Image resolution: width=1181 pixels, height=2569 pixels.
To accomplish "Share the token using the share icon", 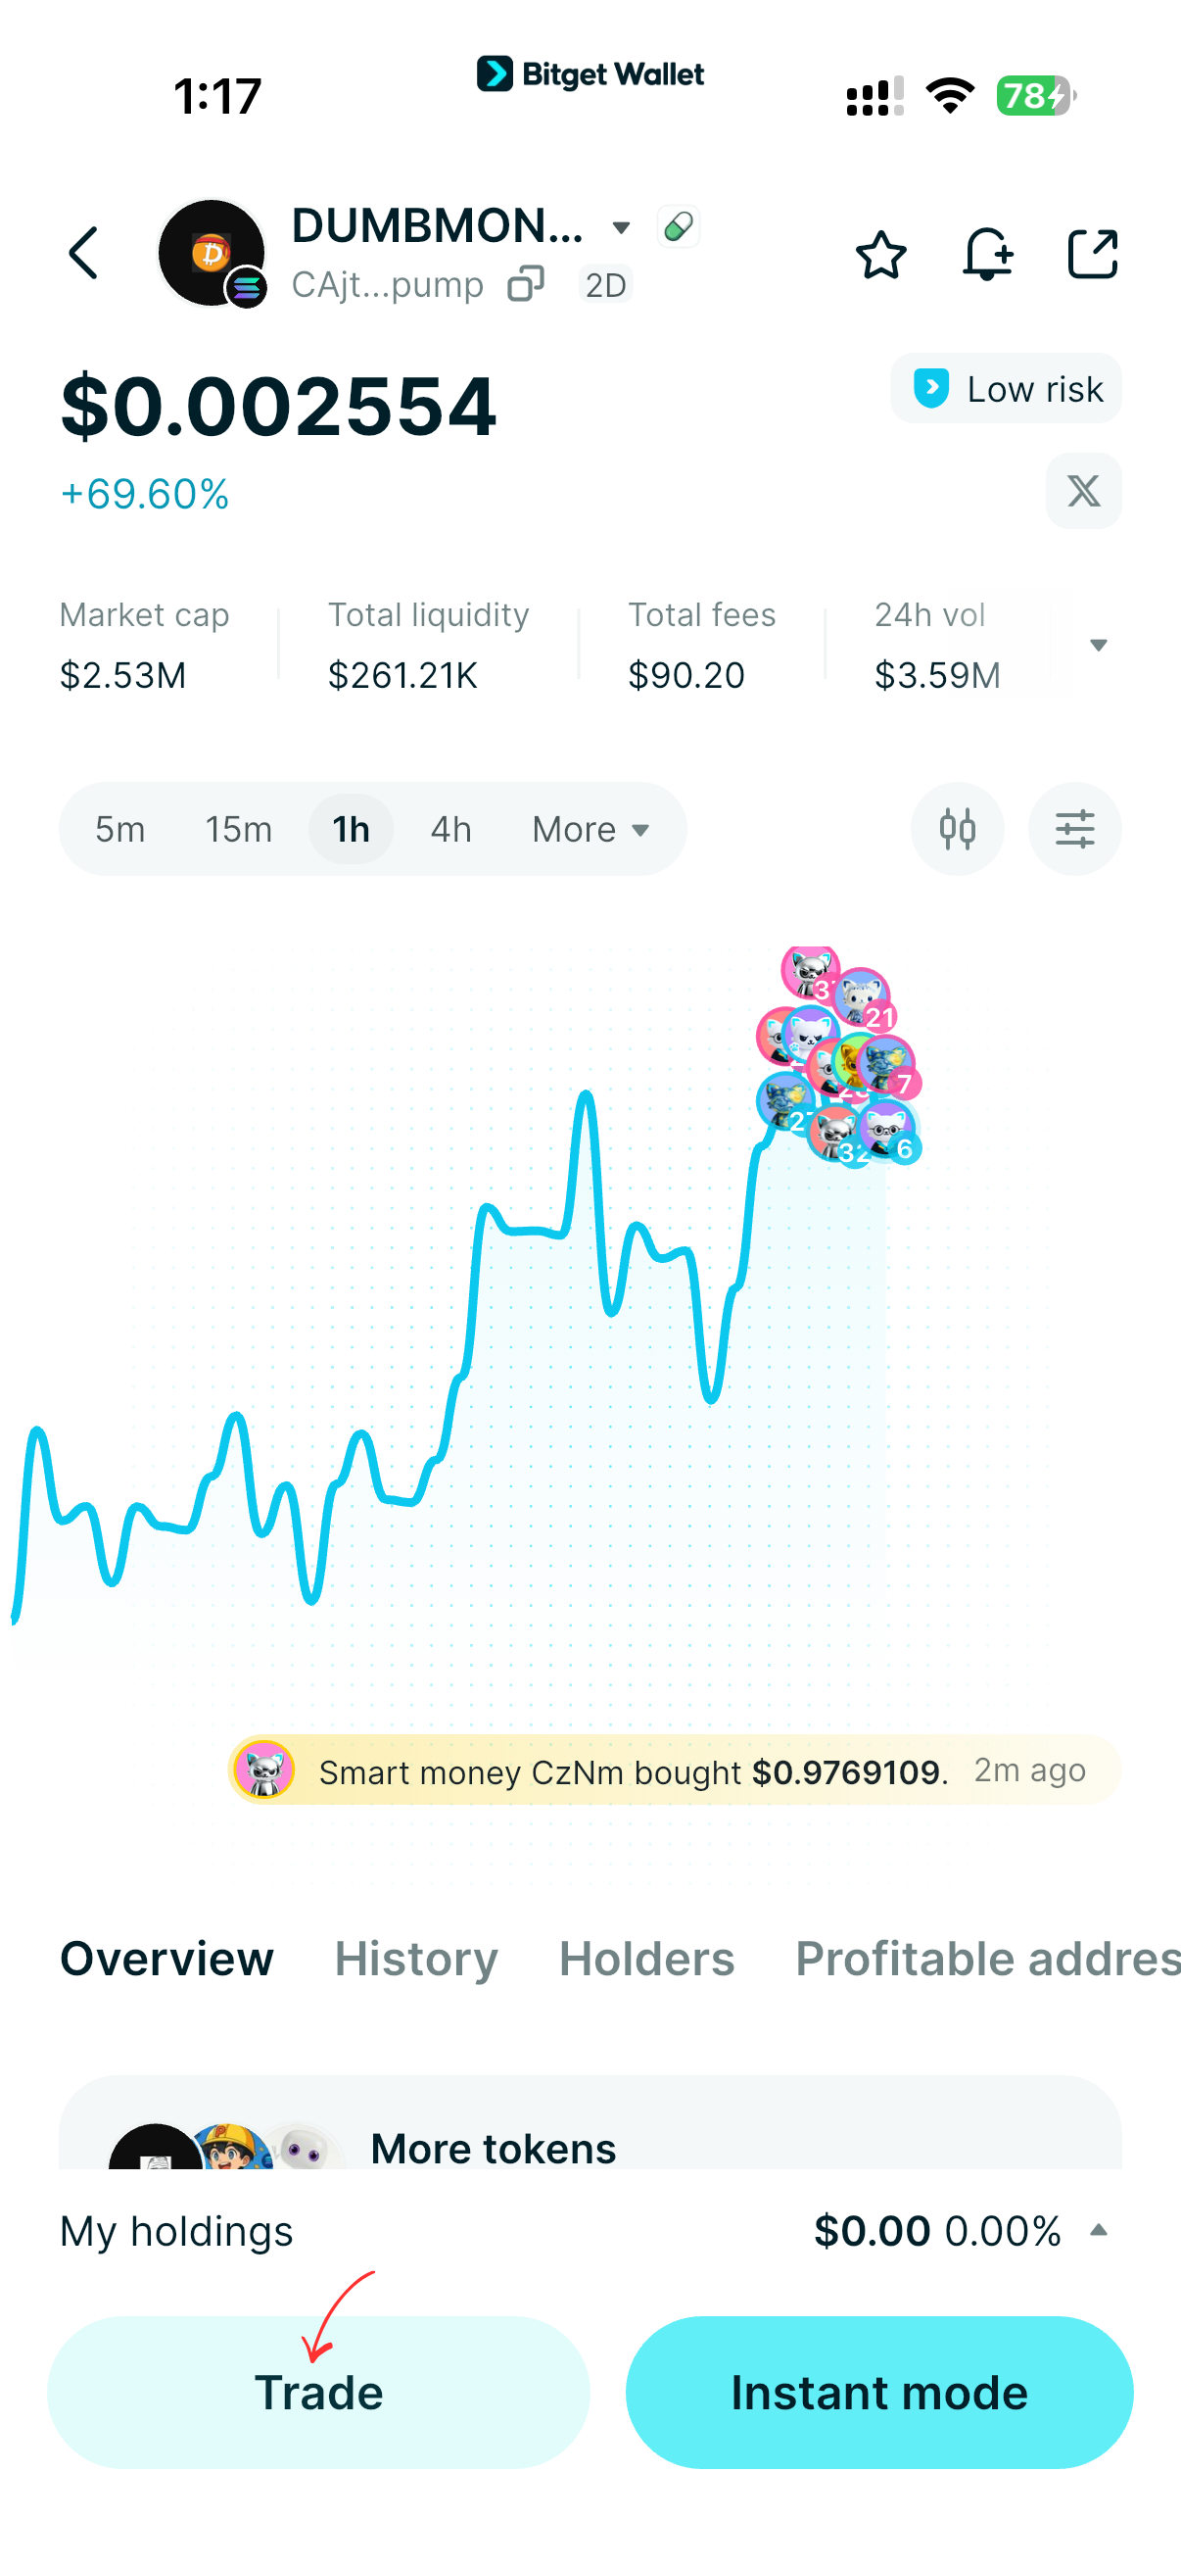I will pyautogui.click(x=1092, y=255).
